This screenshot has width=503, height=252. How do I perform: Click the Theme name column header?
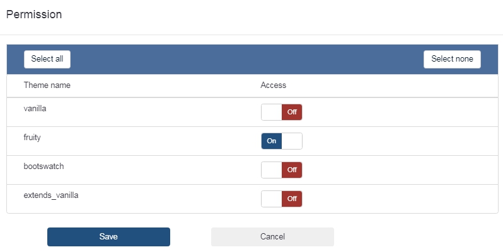pos(47,85)
